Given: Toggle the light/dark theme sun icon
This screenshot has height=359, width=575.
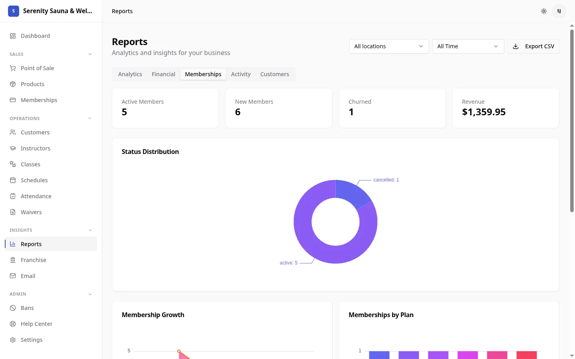Looking at the screenshot, I should [x=543, y=11].
